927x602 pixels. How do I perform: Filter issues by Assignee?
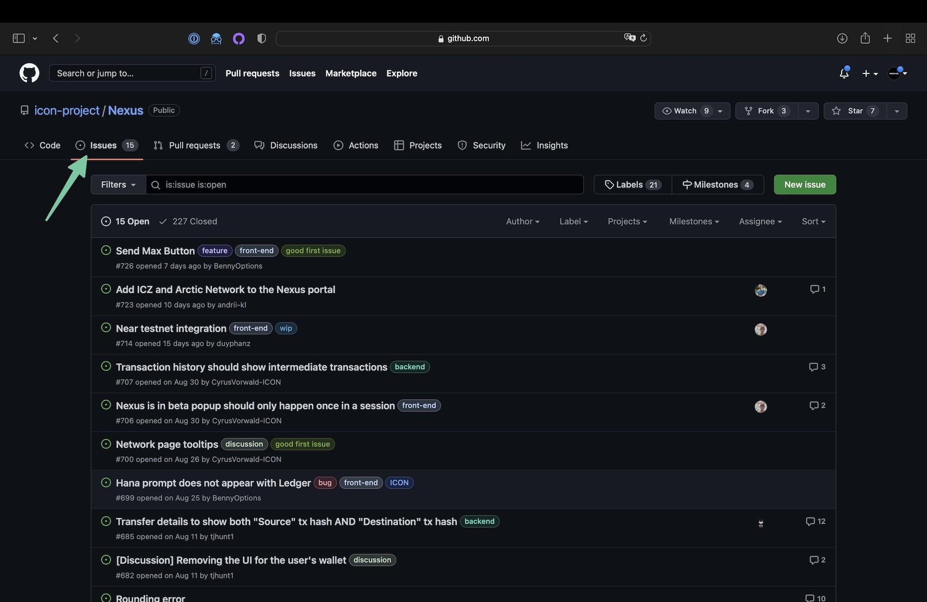coord(760,221)
